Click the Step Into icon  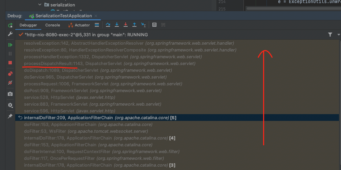coord(117,25)
